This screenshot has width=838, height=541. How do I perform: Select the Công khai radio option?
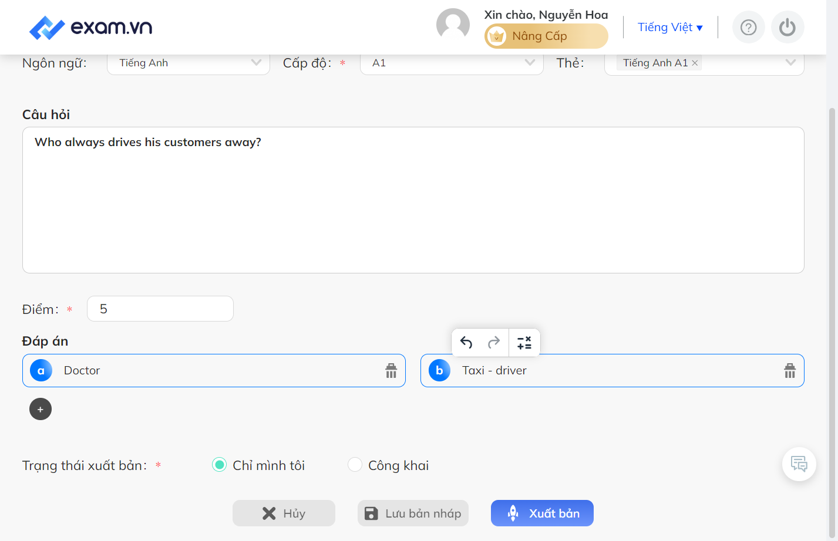pos(355,465)
